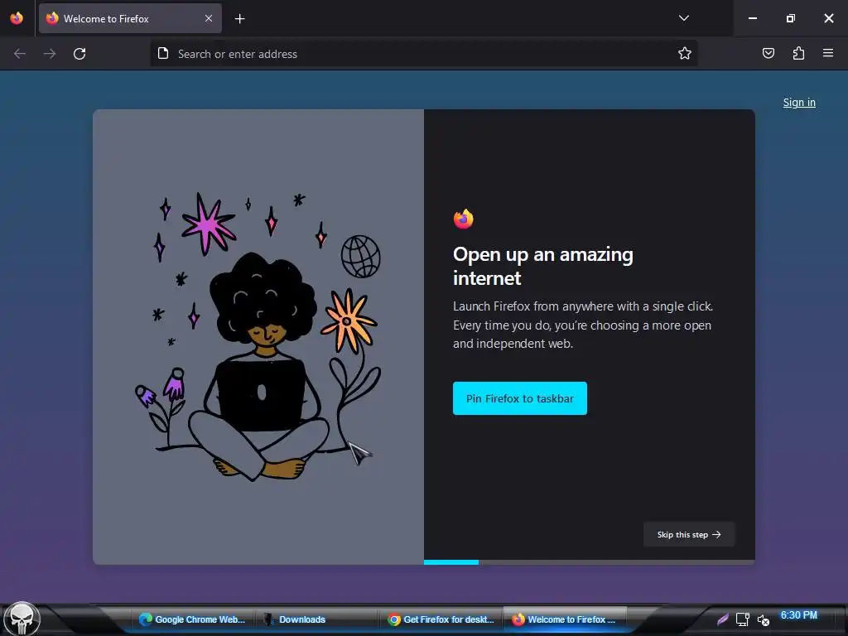Click the Firefox View icon beside the tab
The height and width of the screenshot is (636, 848).
17,18
